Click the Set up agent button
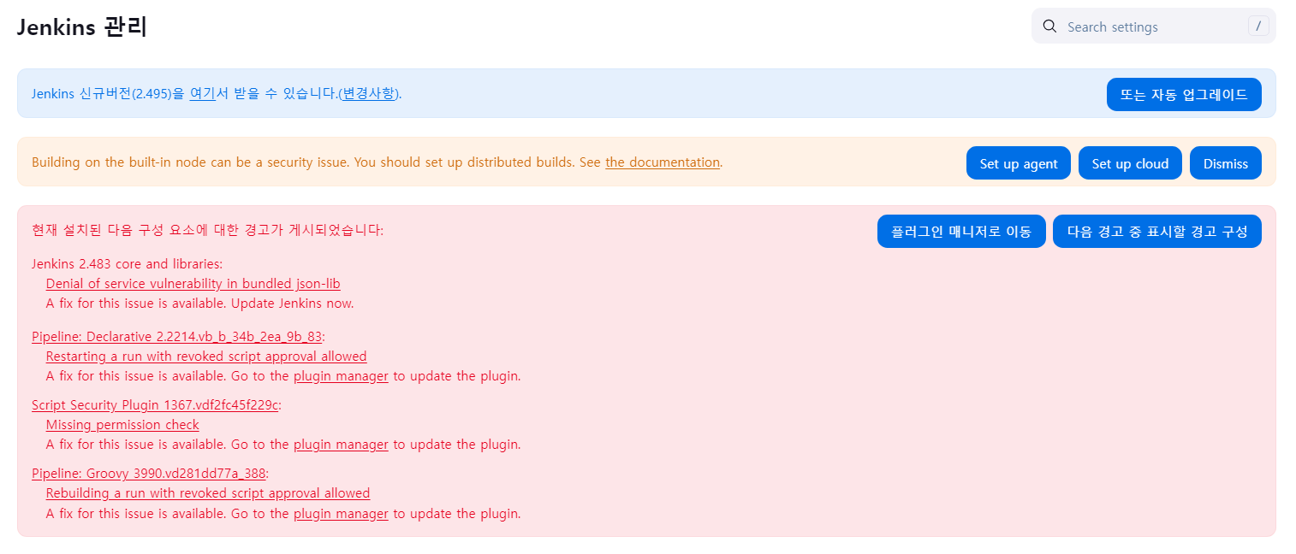The height and width of the screenshot is (554, 1296). pos(1019,163)
